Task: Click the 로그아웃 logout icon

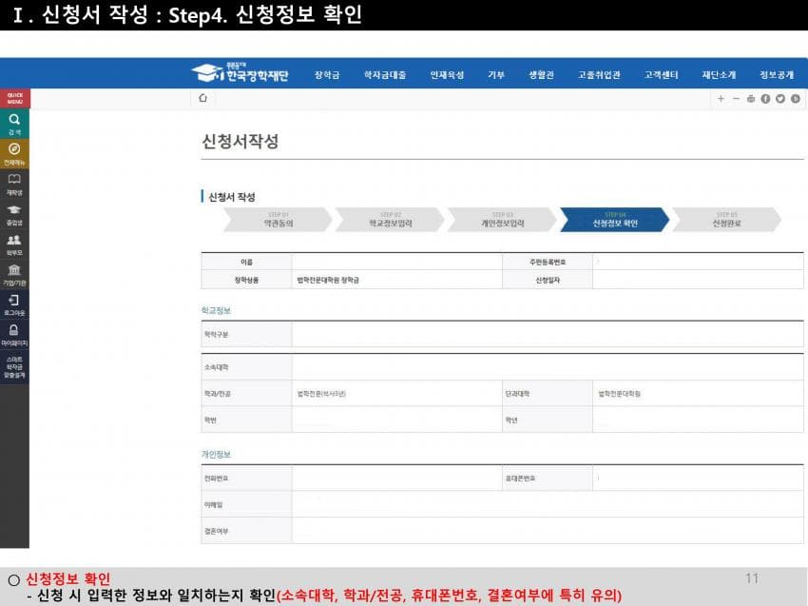Action: click(14, 303)
